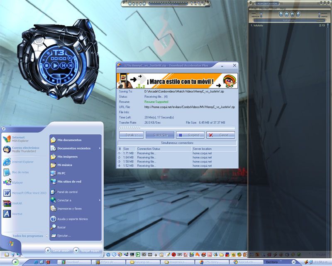The image size is (332, 266).
Task: Open Mi música folder
Action: [x=76, y=165]
